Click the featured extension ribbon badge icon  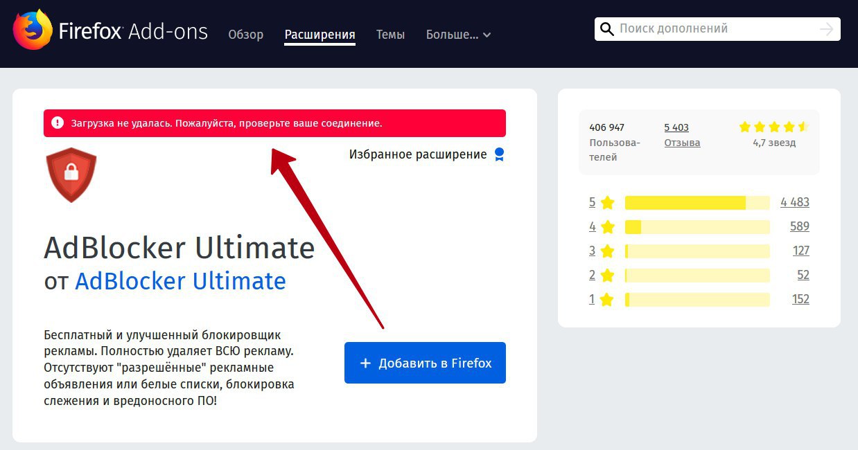click(499, 154)
